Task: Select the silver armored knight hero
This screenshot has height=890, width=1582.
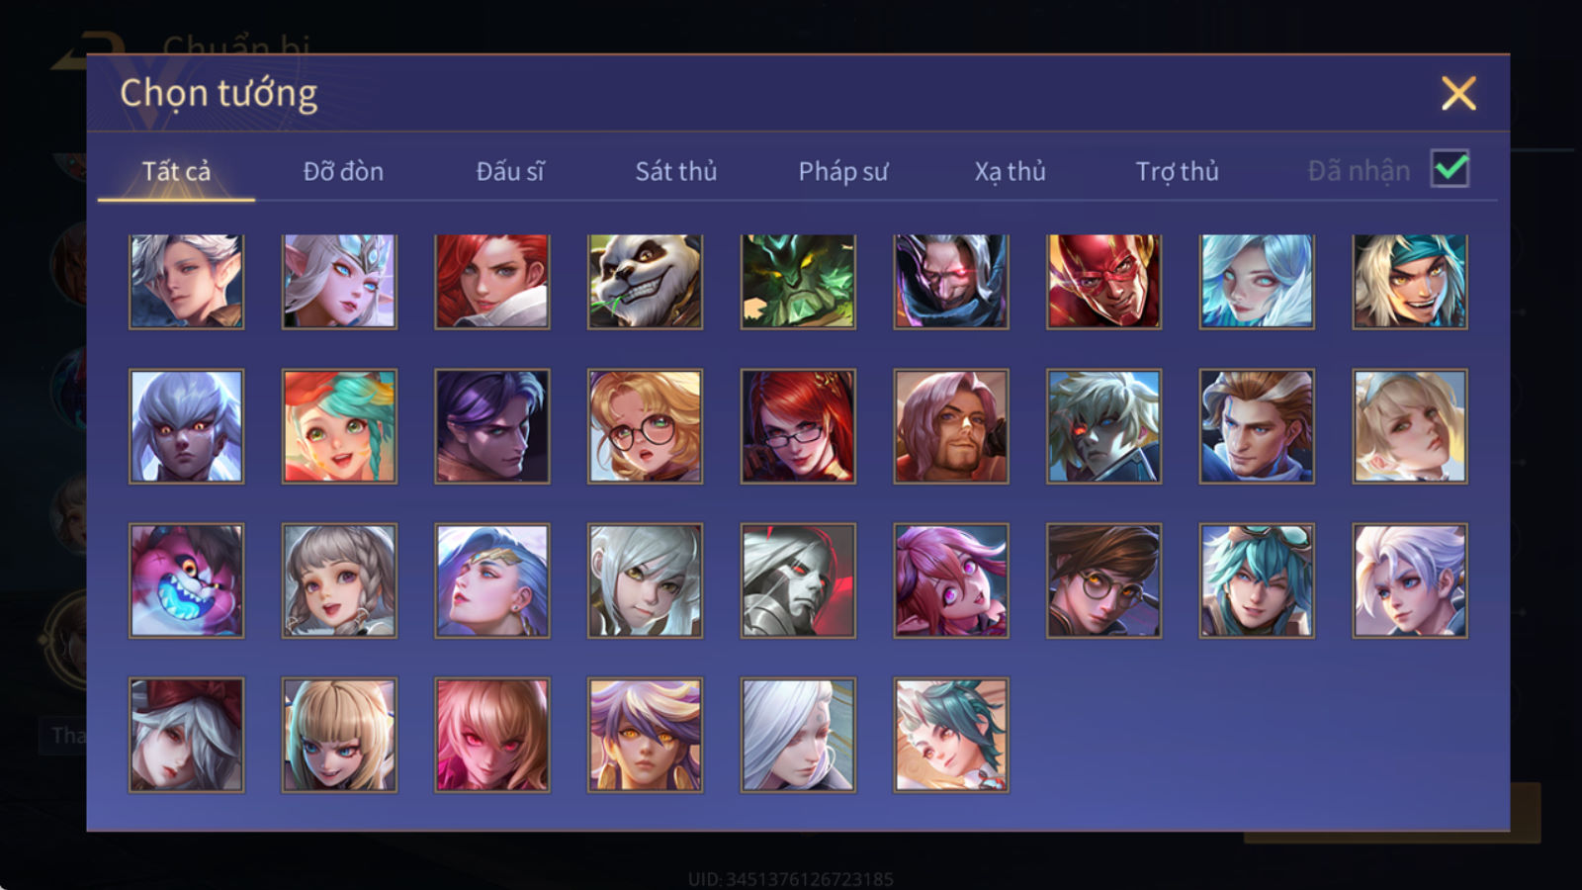Action: tap(798, 580)
